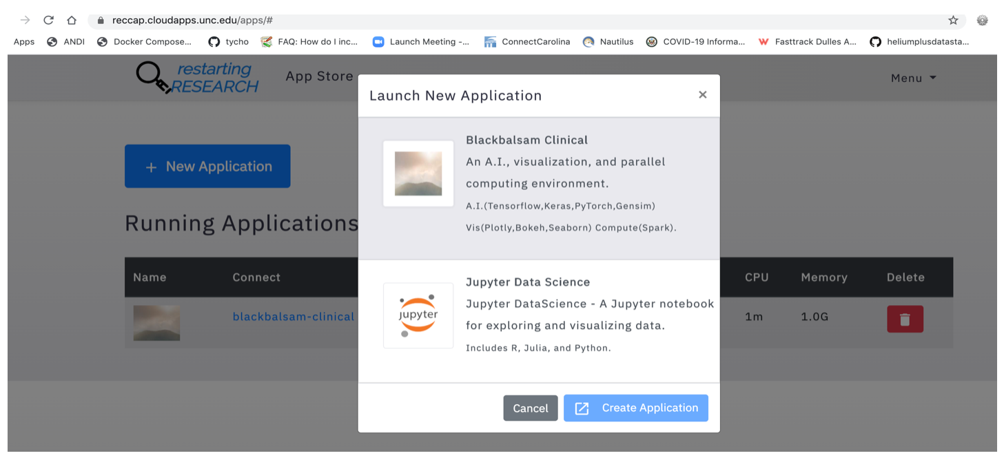Click the restarting RESEARCH magnifier logo

point(197,77)
